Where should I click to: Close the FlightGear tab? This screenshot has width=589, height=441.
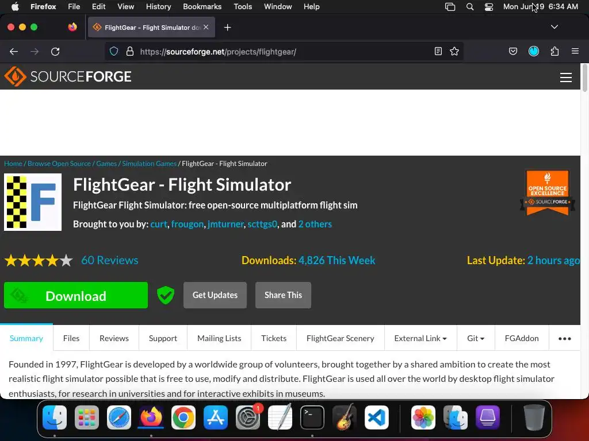206,27
